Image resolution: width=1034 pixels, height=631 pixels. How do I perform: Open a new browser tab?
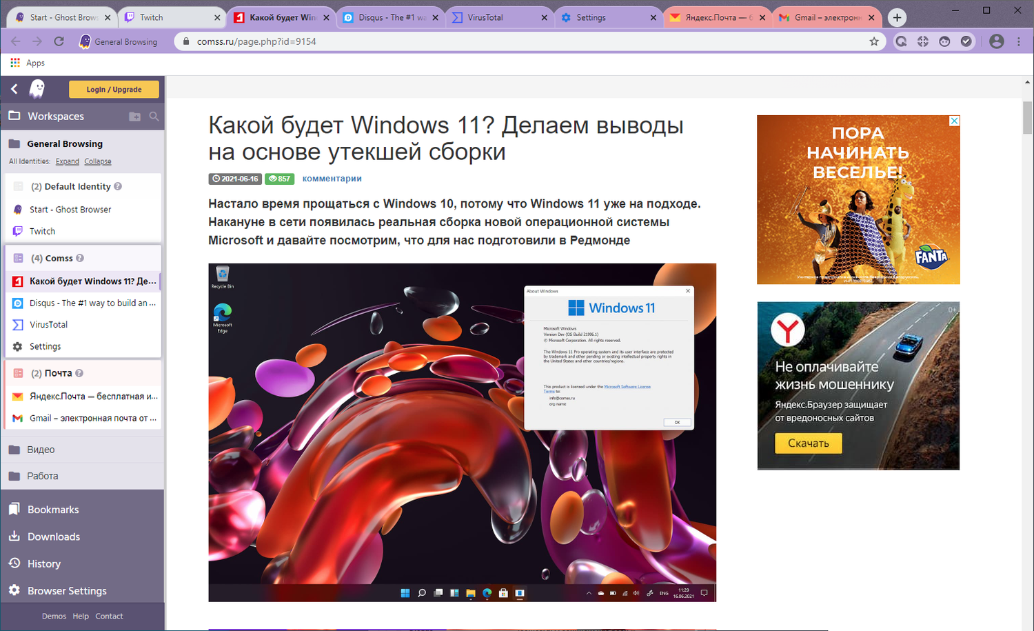897,18
